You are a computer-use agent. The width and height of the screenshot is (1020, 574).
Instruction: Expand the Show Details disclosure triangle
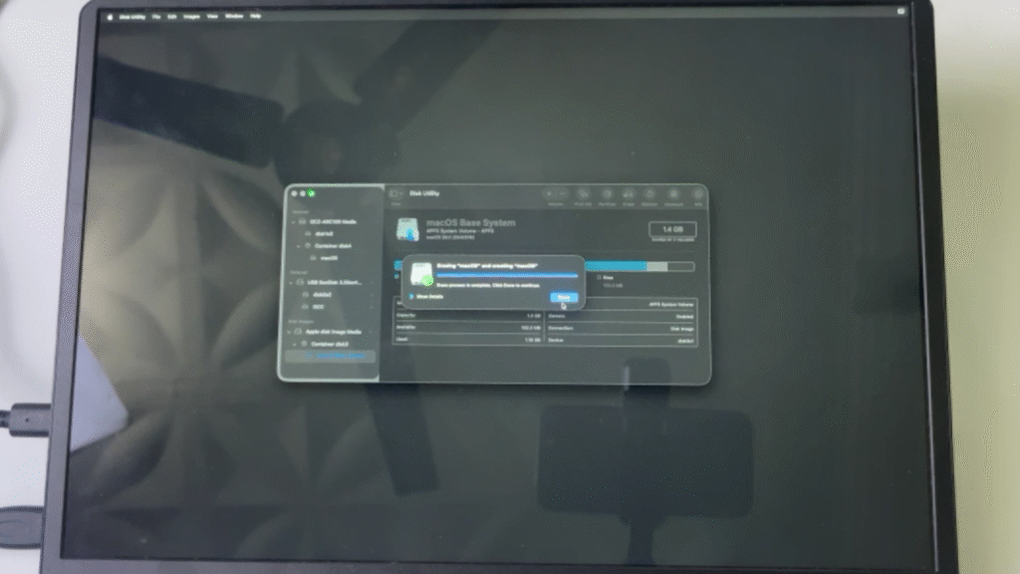pyautogui.click(x=412, y=296)
